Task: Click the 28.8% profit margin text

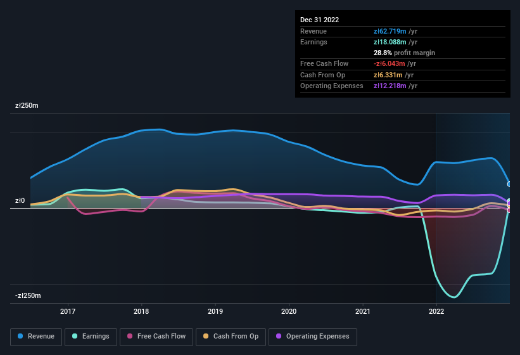Action: [404, 53]
